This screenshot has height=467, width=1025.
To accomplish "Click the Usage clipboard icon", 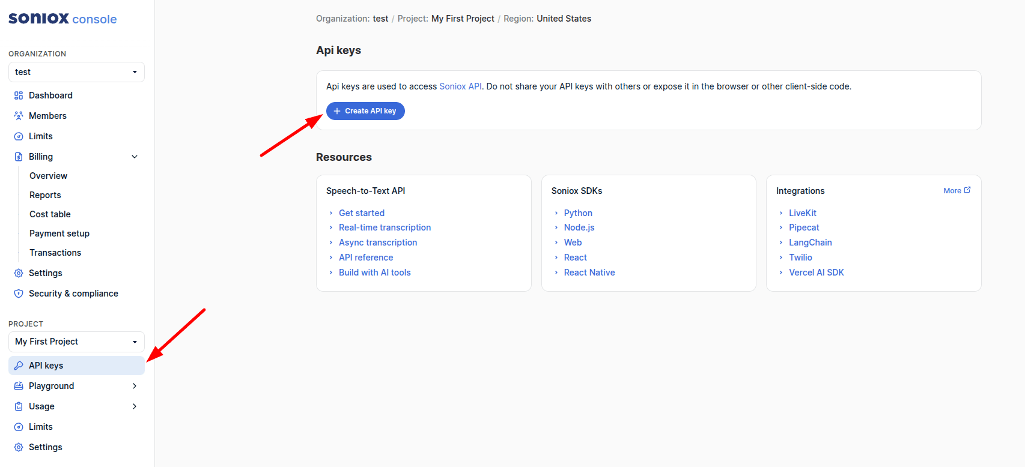I will (x=19, y=406).
